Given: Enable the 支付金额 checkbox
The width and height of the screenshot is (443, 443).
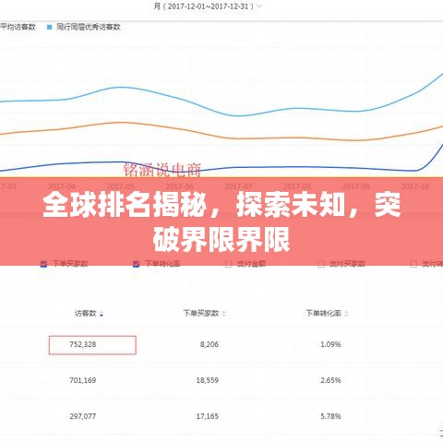Looking at the screenshot, I should 228,264.
